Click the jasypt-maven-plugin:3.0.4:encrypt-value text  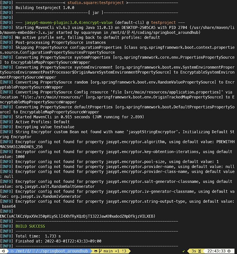pos(69,22)
